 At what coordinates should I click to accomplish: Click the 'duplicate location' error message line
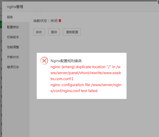[x=86, y=73]
